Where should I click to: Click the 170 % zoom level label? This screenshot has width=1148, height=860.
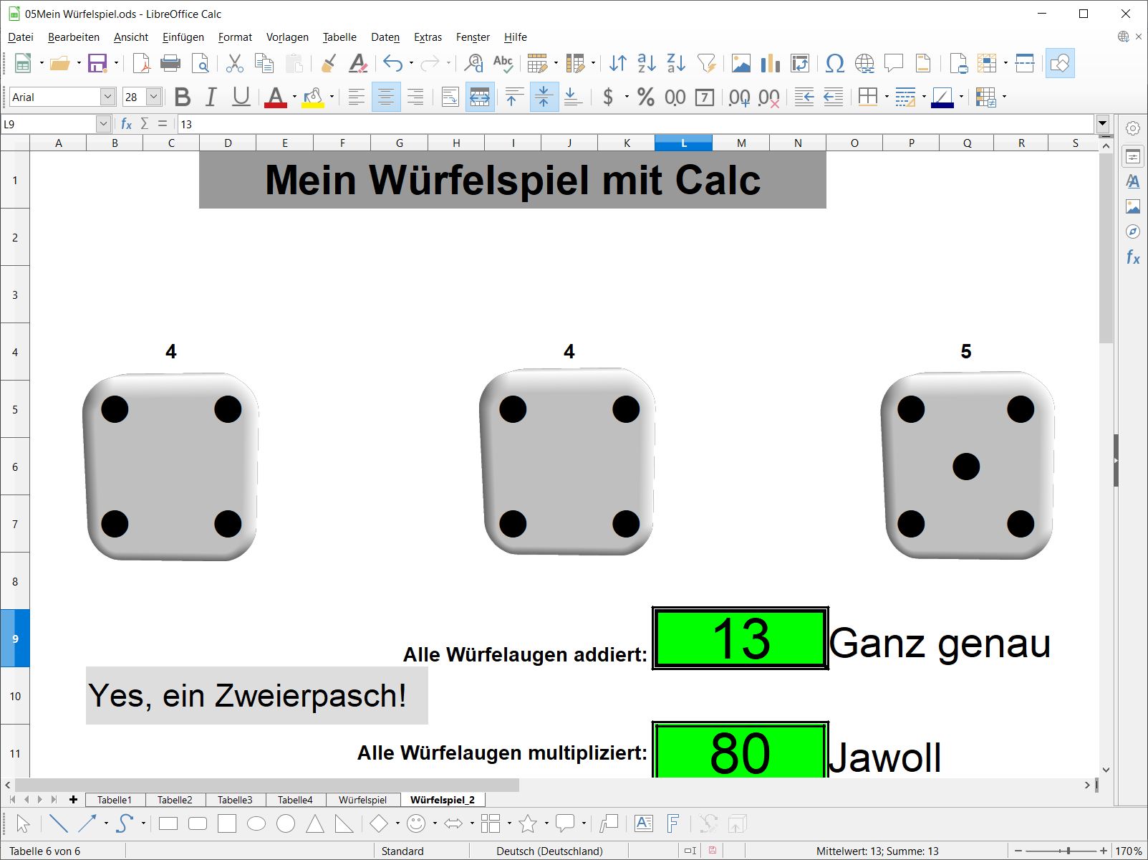[1128, 851]
